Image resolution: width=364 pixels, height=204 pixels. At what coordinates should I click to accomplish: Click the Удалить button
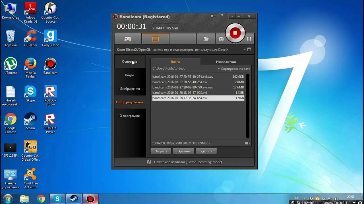(x=206, y=151)
